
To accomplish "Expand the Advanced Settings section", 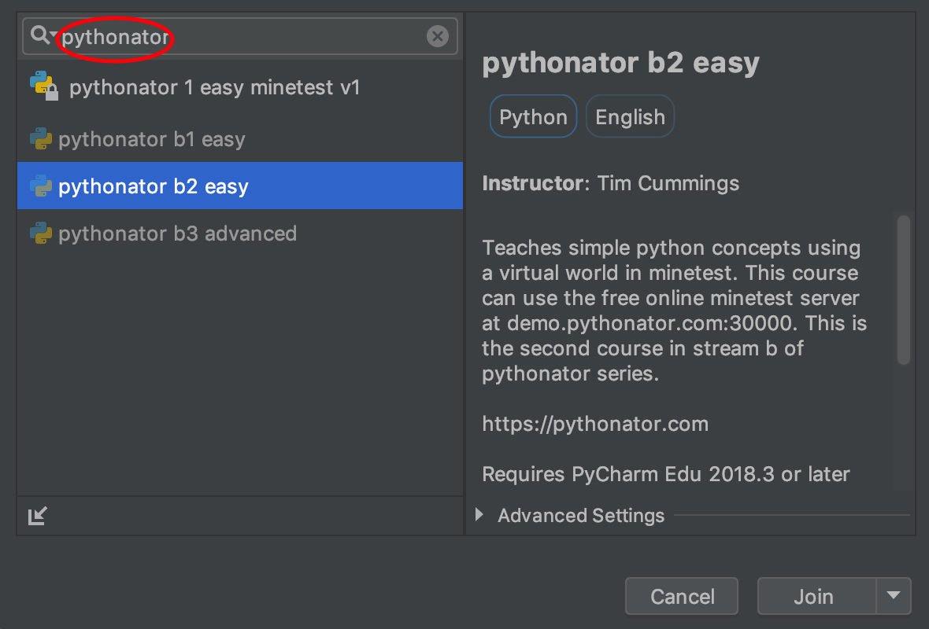I will pos(480,515).
